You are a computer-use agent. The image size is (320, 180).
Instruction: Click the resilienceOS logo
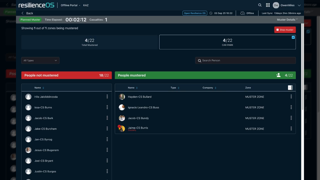point(36,5)
